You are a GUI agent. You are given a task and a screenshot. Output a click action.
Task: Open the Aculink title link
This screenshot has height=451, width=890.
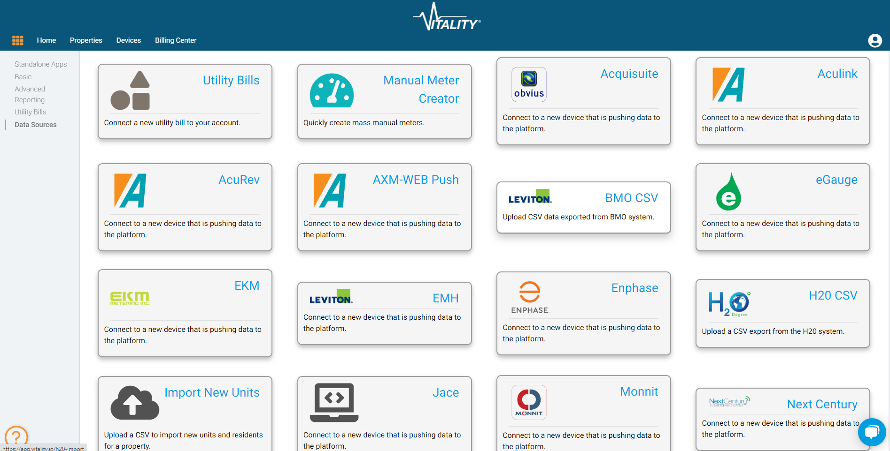pyautogui.click(x=837, y=74)
